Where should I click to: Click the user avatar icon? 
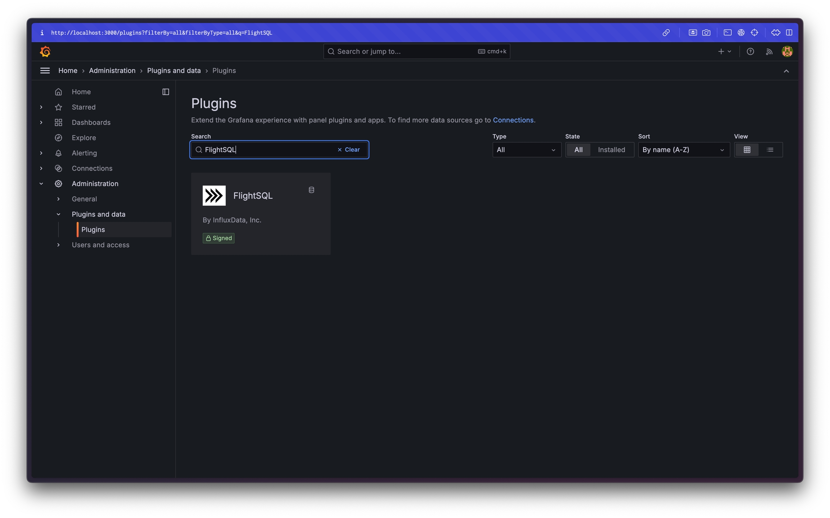(x=787, y=51)
